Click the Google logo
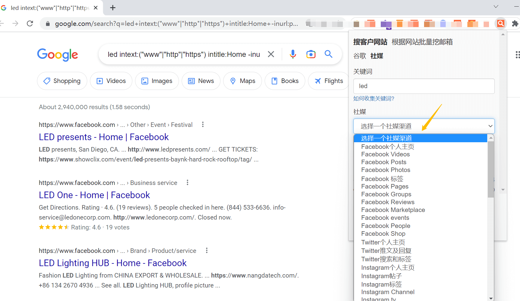 (57, 55)
